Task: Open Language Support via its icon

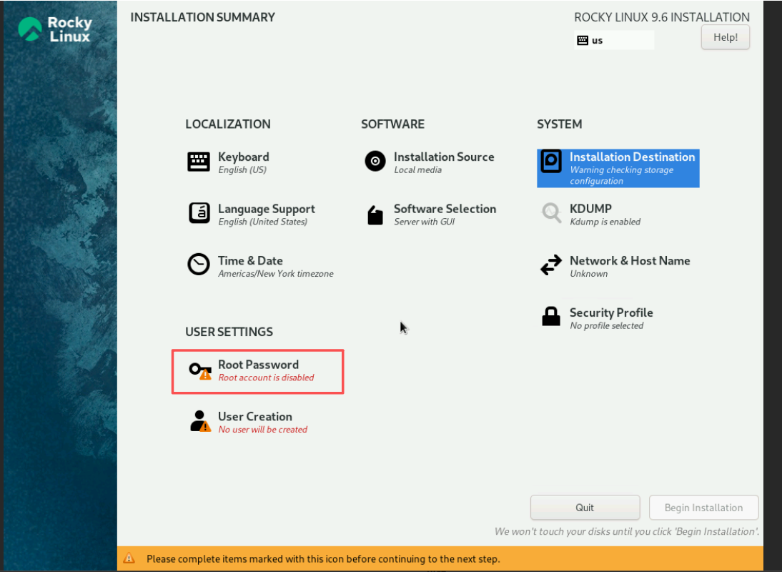Action: pyautogui.click(x=199, y=213)
